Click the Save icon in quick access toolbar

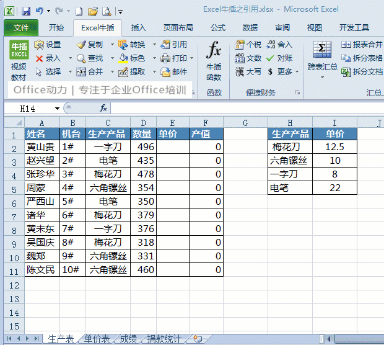click(26, 11)
